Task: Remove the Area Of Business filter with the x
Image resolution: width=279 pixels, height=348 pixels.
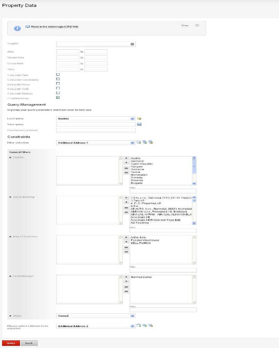Action: tap(10, 237)
